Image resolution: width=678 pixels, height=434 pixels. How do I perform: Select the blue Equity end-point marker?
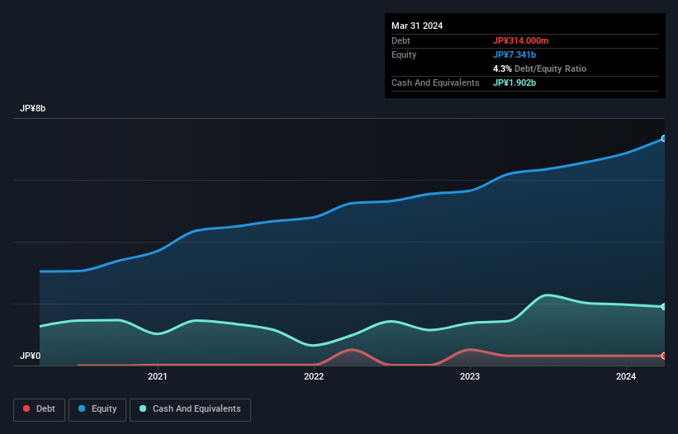click(x=664, y=139)
